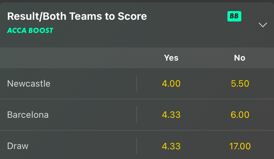274x159 pixels.
Task: Click the Barcelona row label
Action: coord(28,115)
